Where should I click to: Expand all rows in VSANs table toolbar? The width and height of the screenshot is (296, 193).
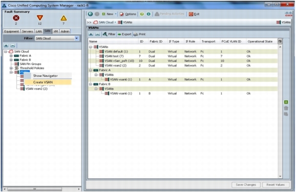click(91, 34)
